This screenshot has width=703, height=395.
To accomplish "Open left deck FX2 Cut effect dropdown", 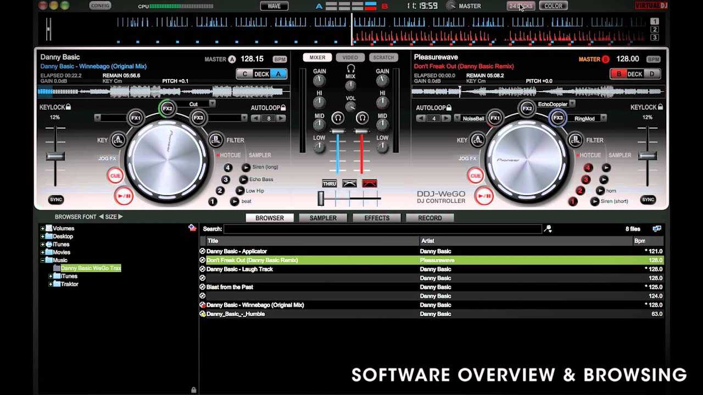I will tap(212, 104).
